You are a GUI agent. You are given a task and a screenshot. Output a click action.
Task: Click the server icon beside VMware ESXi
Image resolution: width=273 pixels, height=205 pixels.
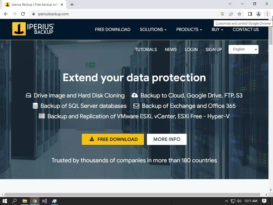[x=42, y=116]
